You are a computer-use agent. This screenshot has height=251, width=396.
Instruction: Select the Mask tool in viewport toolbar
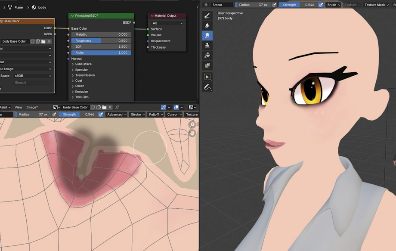coord(207,65)
